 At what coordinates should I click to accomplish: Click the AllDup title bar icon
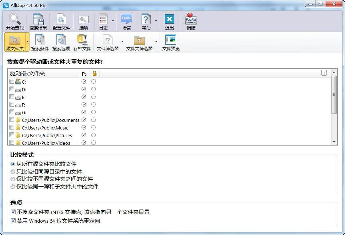[6, 5]
